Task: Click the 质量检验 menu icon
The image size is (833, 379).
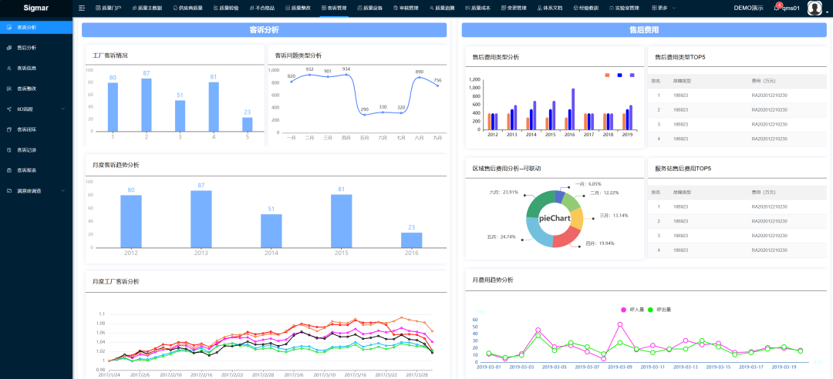Action: click(216, 8)
